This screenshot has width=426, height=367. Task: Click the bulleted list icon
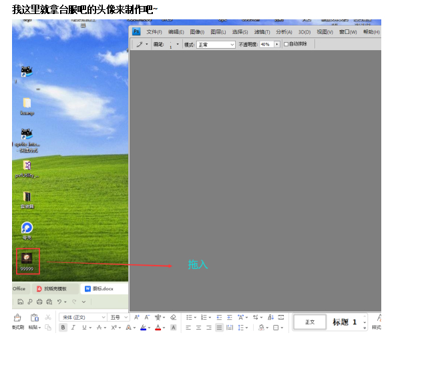point(190,317)
